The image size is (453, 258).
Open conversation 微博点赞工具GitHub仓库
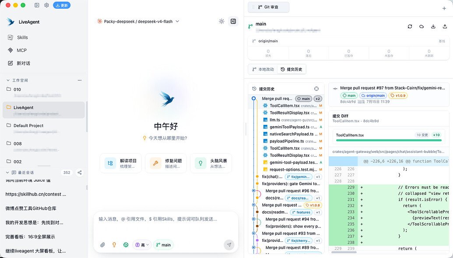(31, 208)
